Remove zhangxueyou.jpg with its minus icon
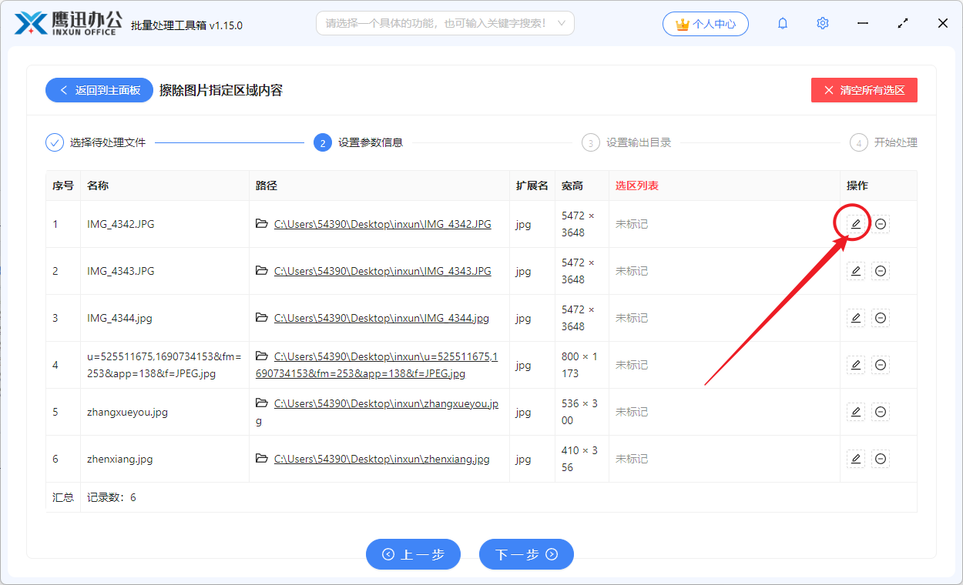Viewport: 963px width, 585px height. (x=880, y=412)
